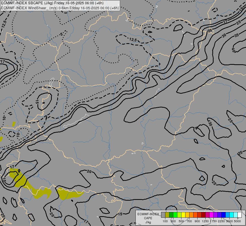Click the dotted contour label 5
The width and height of the screenshot is (246, 226).
(x=61, y=34)
